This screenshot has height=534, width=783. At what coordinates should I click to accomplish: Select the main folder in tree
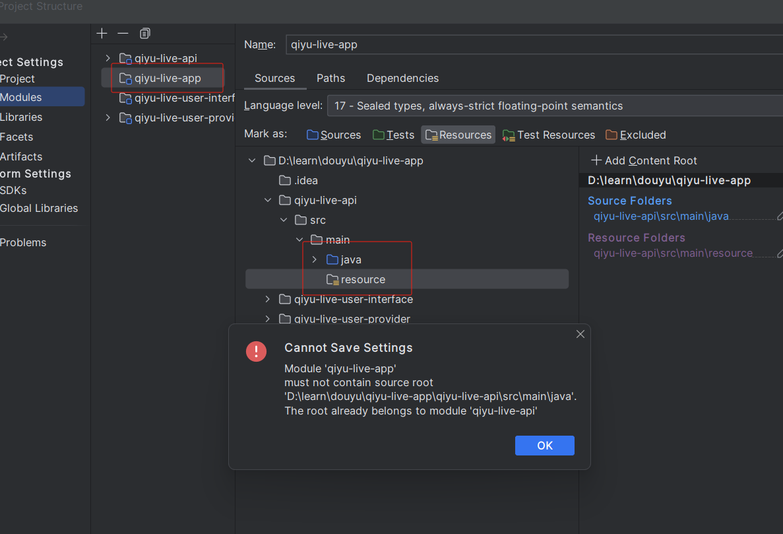tap(330, 240)
